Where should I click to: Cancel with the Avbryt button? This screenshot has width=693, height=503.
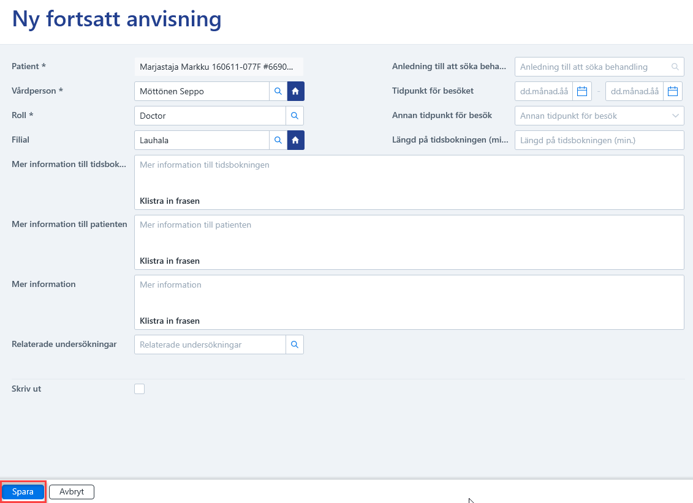72,491
